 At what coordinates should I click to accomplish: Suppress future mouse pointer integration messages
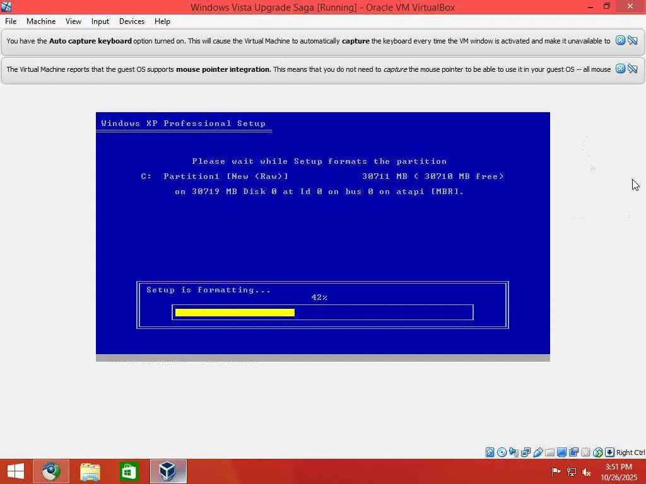633,69
